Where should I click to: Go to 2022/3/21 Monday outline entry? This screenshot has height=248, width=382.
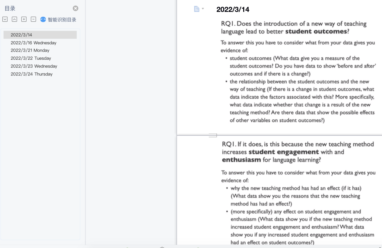pyautogui.click(x=30, y=50)
